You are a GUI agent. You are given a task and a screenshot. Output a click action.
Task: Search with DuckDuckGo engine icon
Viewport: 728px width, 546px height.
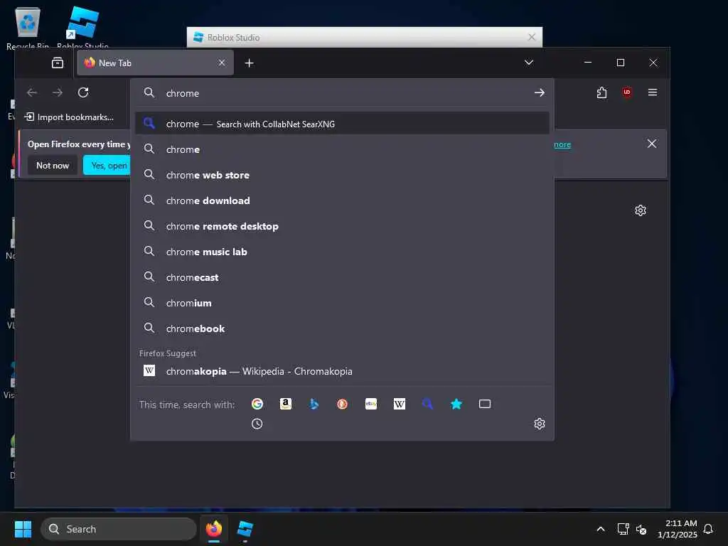coord(342,404)
